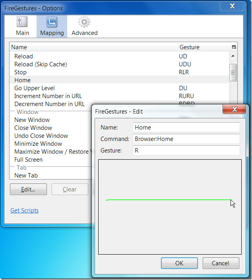Select the Maximize Window / Restore row
The image size is (252, 280).
(51, 152)
